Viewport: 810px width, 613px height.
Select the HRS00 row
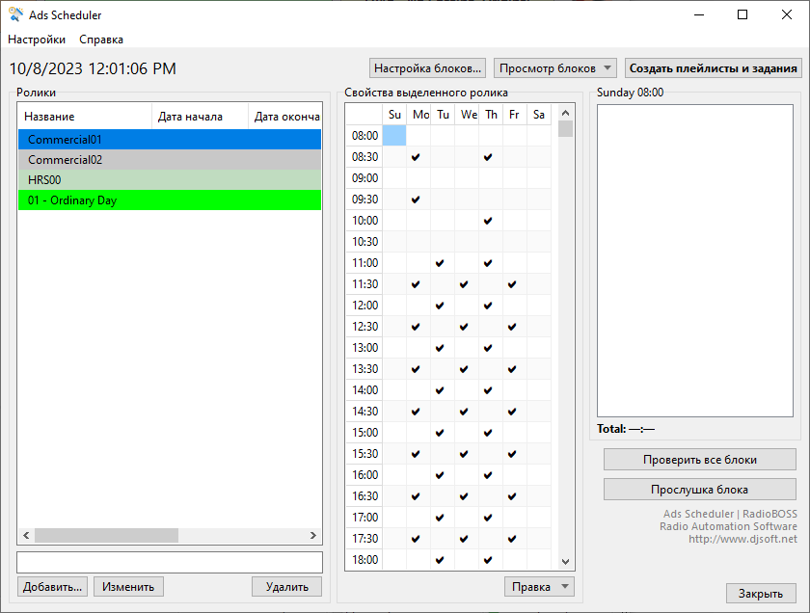pyautogui.click(x=170, y=179)
